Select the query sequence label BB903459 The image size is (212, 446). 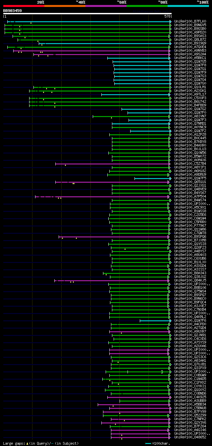(13, 11)
